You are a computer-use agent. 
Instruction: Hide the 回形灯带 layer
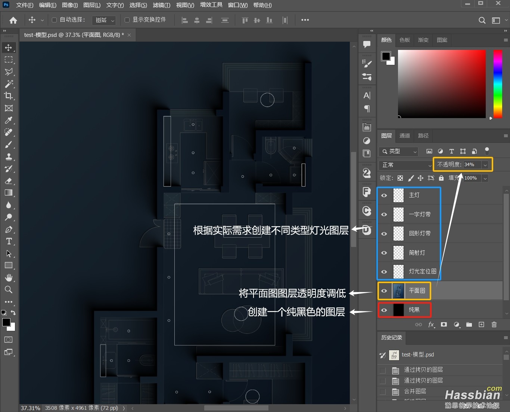pos(384,234)
